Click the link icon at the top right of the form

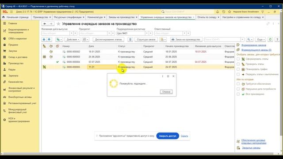268,24
